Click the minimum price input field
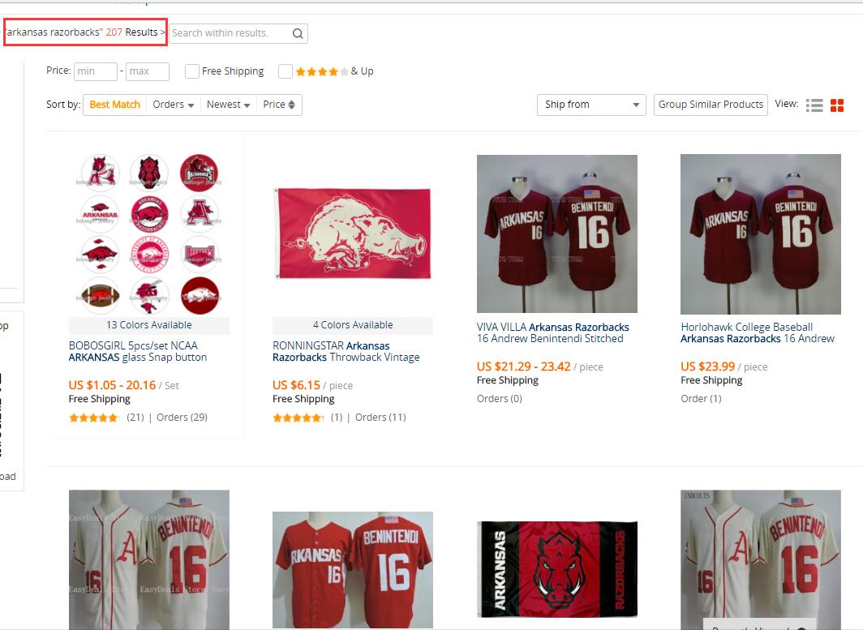 tap(96, 71)
